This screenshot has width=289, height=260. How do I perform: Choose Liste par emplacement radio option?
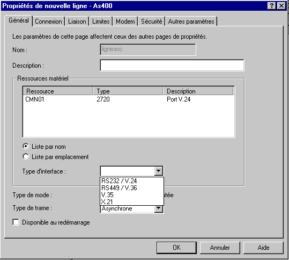click(26, 157)
